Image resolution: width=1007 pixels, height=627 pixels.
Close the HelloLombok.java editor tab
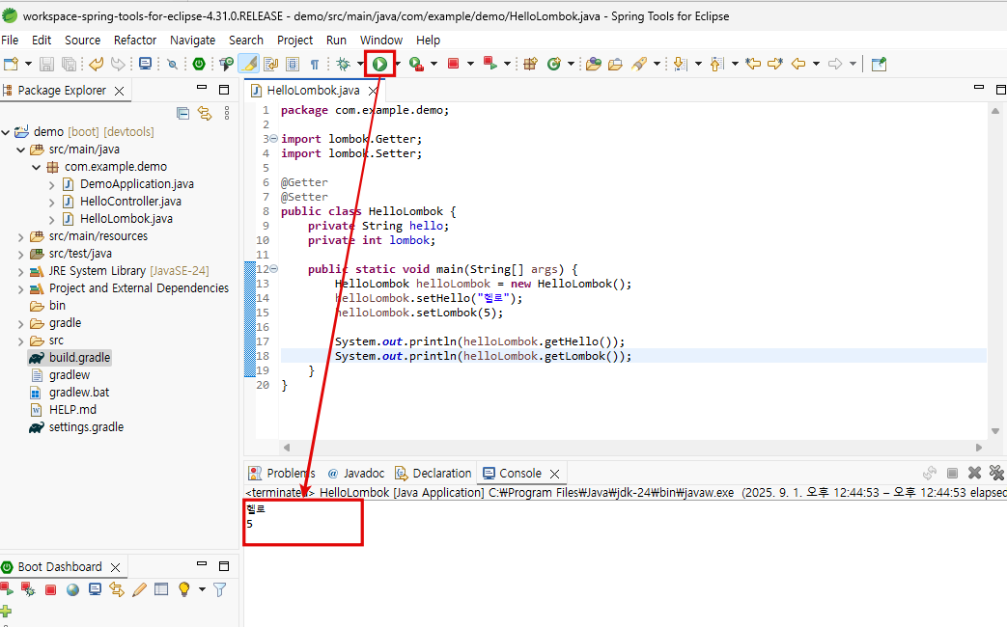tap(373, 91)
